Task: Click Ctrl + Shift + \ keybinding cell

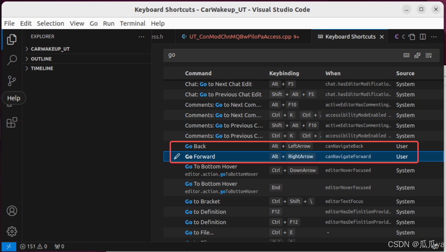Action: (292, 201)
